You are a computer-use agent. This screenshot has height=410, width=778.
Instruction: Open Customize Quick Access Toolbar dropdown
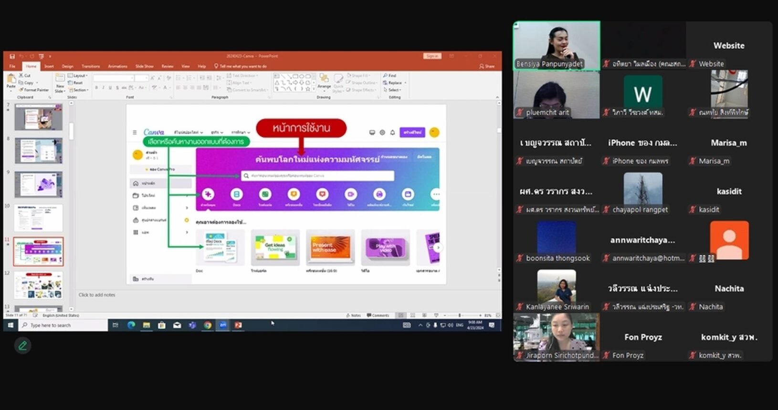pyautogui.click(x=50, y=56)
